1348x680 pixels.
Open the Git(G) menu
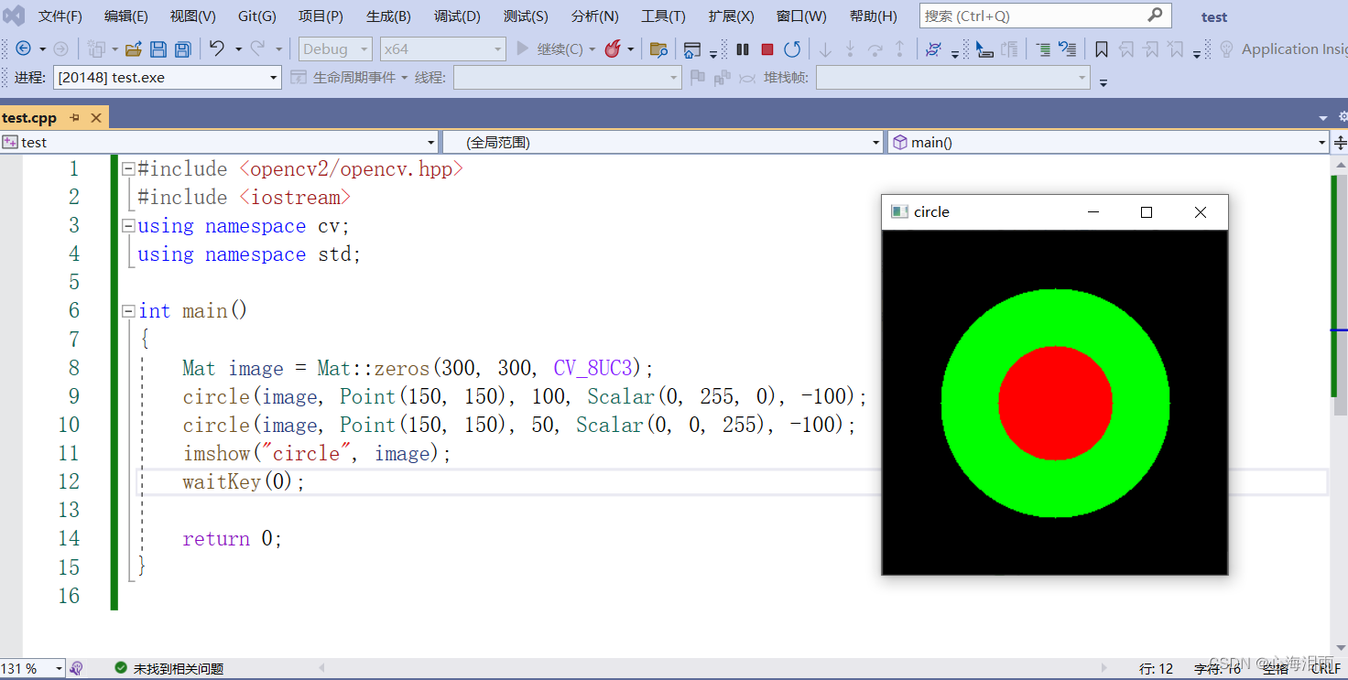coord(256,16)
